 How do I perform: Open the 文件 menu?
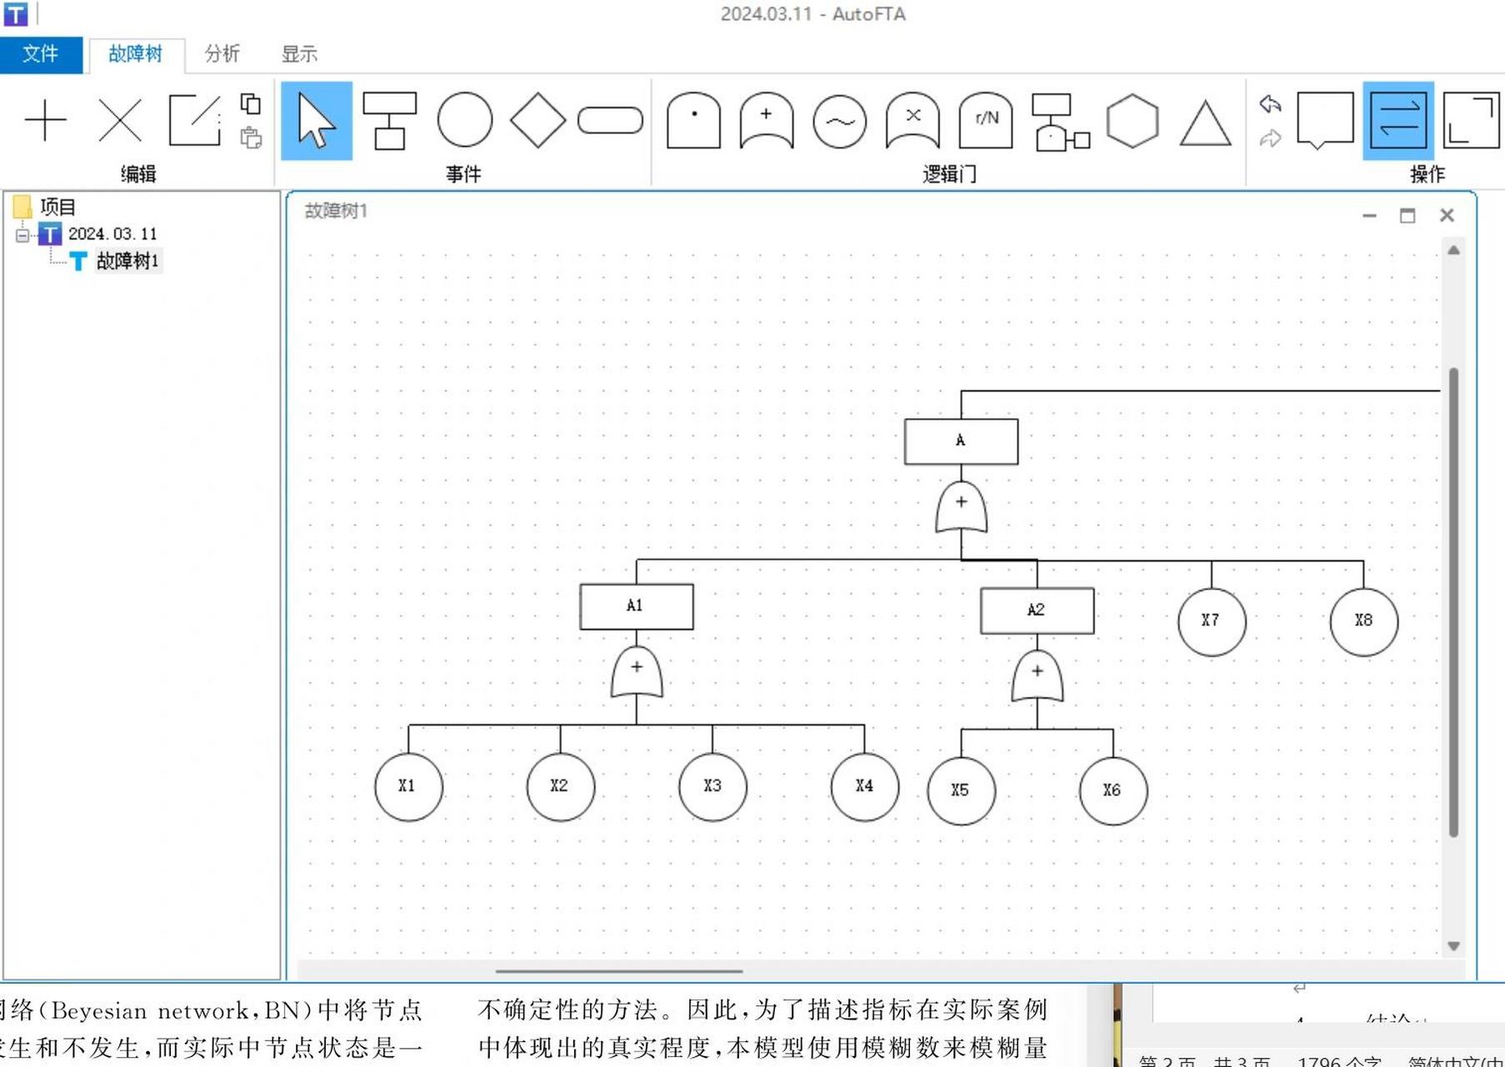coord(41,54)
